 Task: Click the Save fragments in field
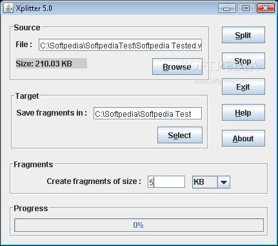click(x=148, y=114)
